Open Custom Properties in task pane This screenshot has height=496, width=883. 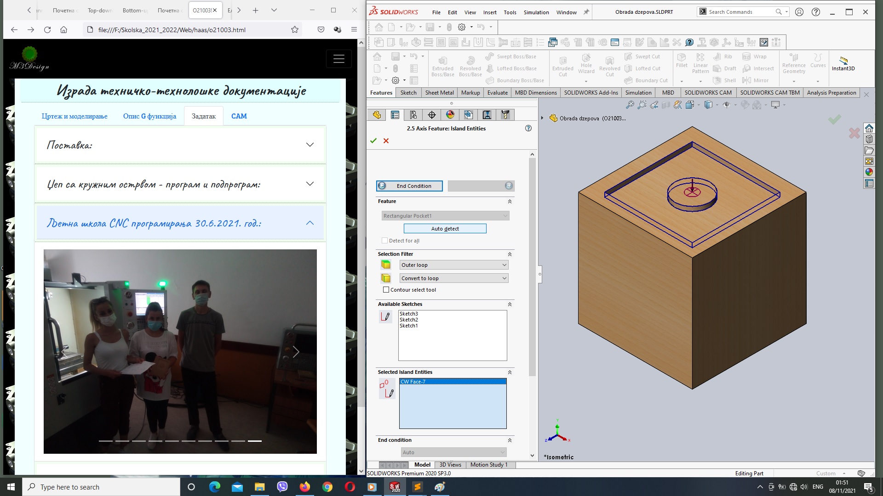(869, 183)
